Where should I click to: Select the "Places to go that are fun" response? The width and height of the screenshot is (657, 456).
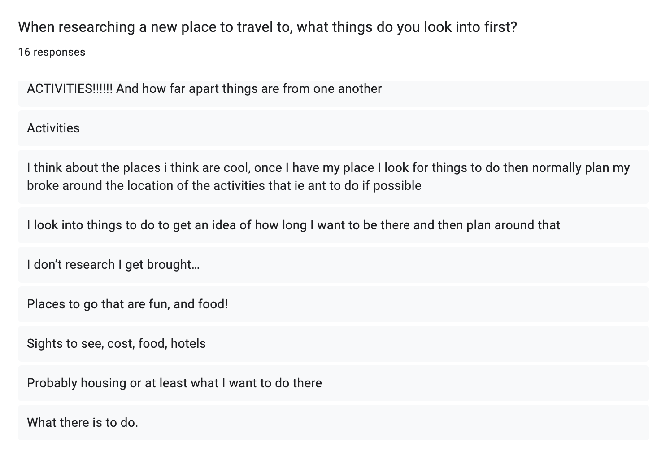pos(127,304)
